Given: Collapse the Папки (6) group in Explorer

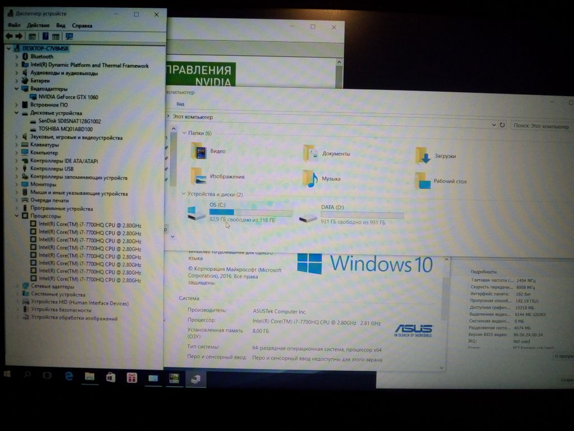Looking at the screenshot, I should click(x=184, y=132).
